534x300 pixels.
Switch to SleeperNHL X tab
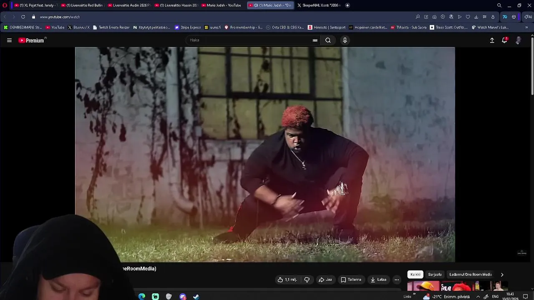[319, 5]
